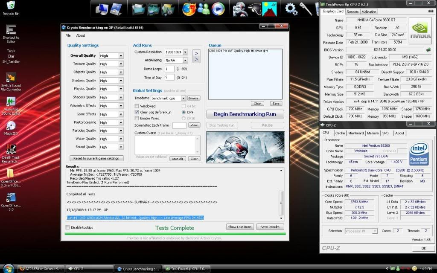The width and height of the screenshot is (437, 273).
Task: Click the NVIDIA logo in GPU-Z
Action: [x=420, y=31]
